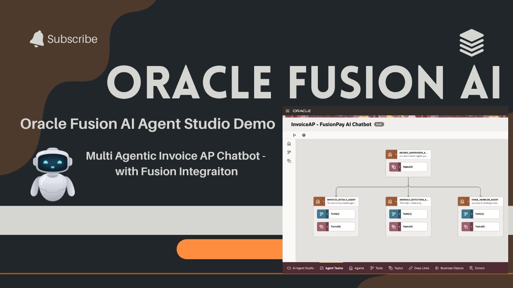
Task: Expand Topics(0) under EMAIL_HANDLER_AGENT
Action: [472, 227]
